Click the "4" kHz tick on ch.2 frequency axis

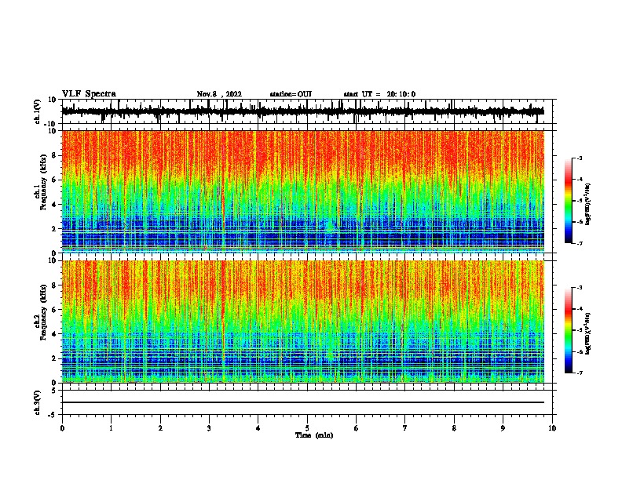[x=54, y=334]
